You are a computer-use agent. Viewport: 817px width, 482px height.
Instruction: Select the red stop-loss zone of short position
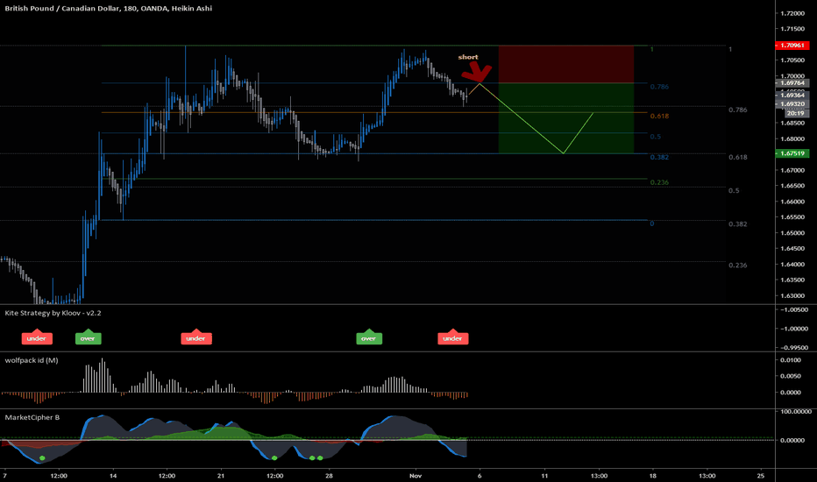coord(566,64)
